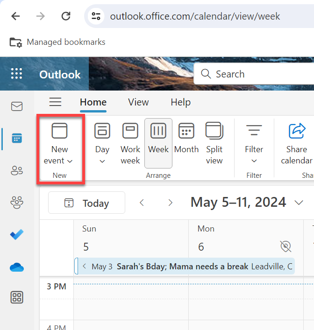This screenshot has width=314, height=330.
Task: Reload the Outlook page
Action: (66, 16)
